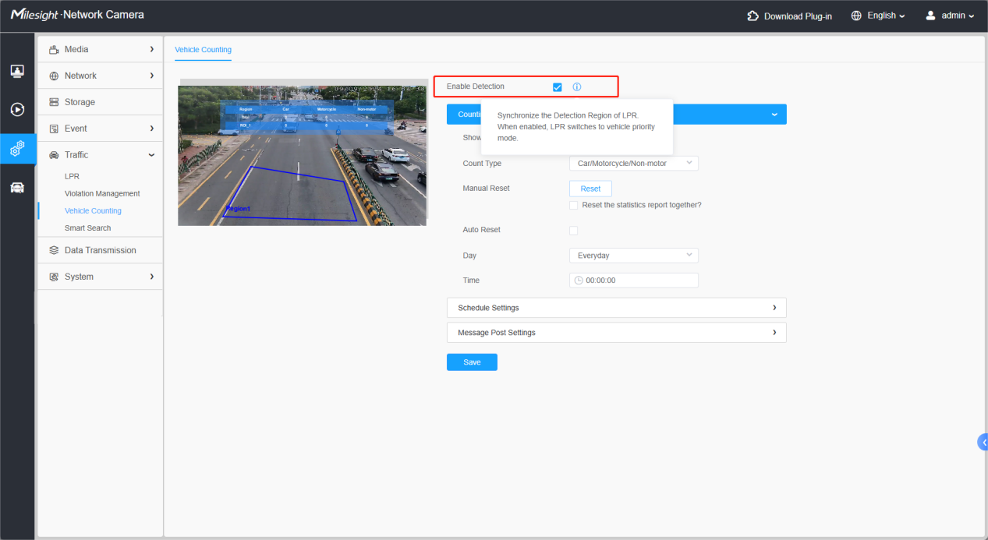Collapse the blue Counting section chevron
The height and width of the screenshot is (540, 988).
[x=774, y=115]
